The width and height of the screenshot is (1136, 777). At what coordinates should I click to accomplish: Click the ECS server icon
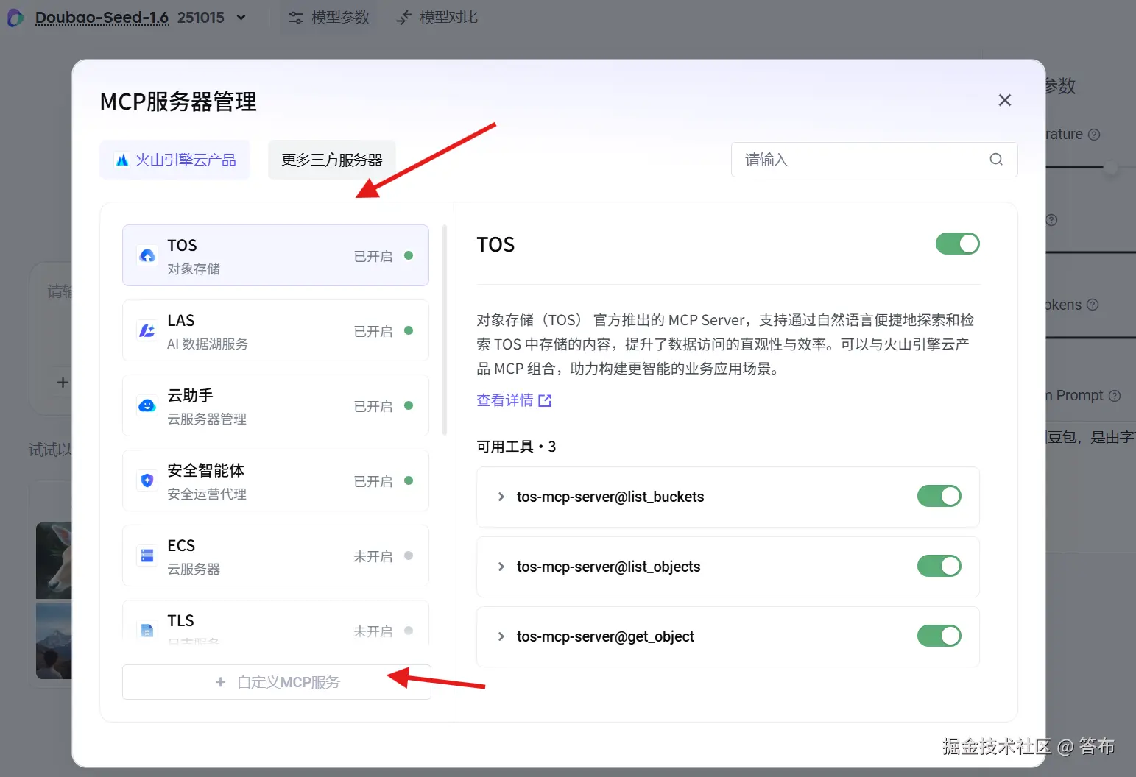pyautogui.click(x=147, y=556)
